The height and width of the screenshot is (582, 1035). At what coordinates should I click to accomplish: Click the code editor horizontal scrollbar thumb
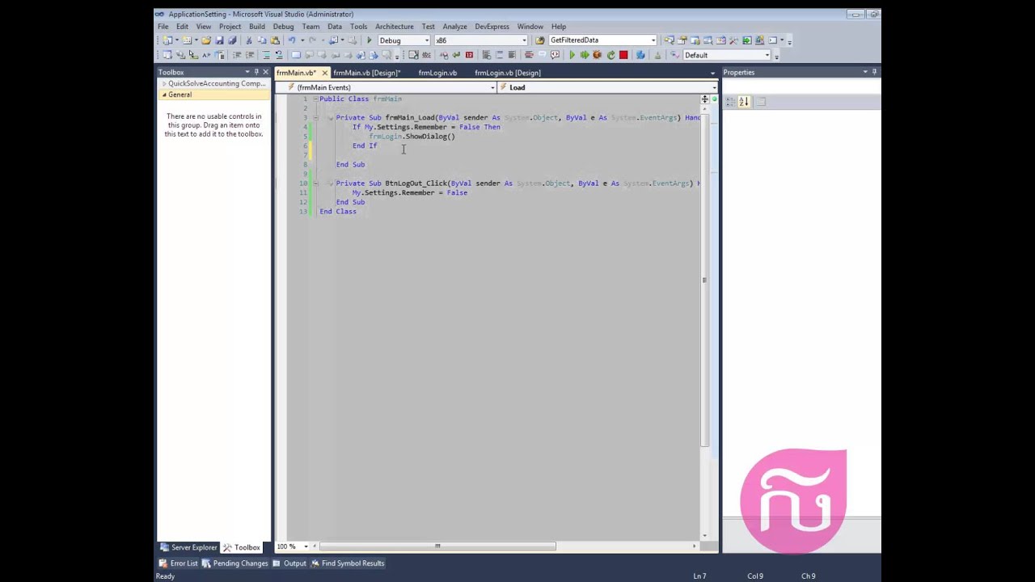tap(437, 546)
